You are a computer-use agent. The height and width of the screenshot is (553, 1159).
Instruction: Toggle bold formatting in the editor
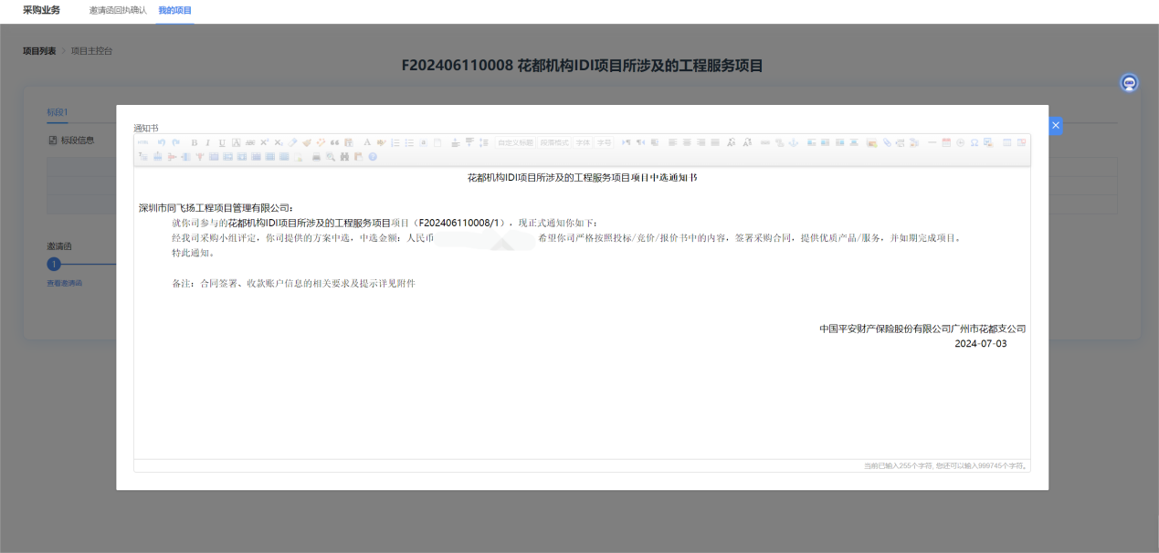point(194,142)
